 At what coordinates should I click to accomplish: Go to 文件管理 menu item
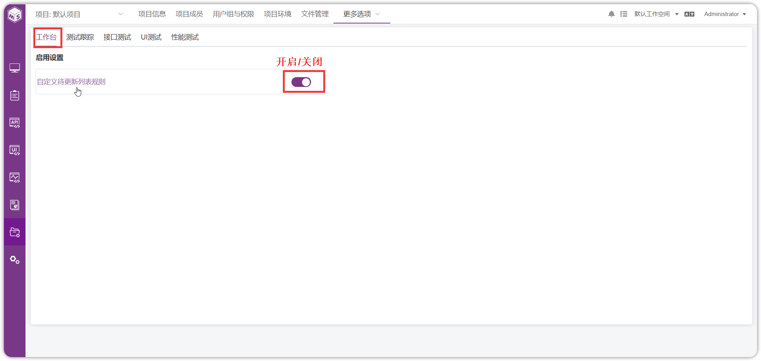315,14
